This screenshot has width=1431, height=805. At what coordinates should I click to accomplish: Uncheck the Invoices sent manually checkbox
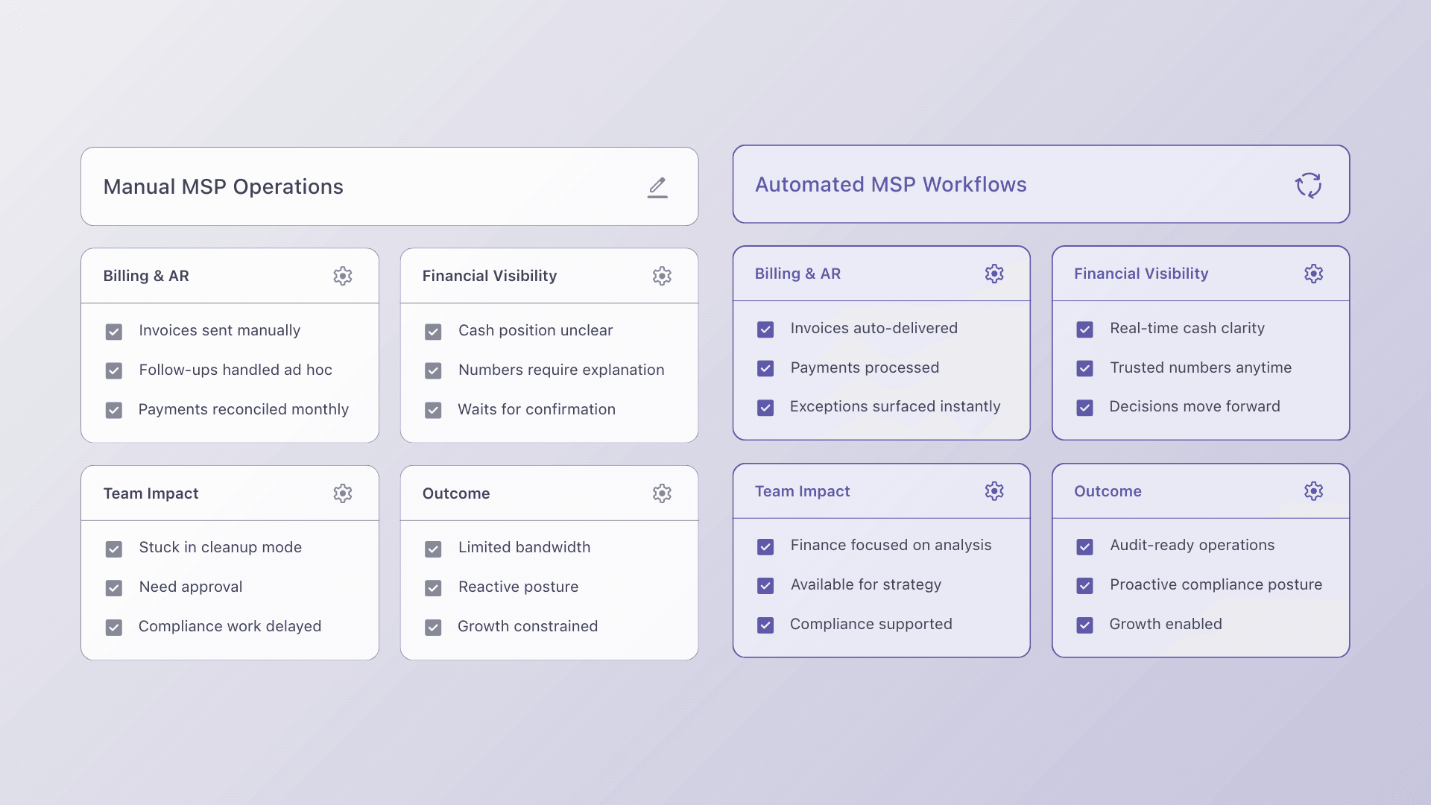click(x=114, y=332)
